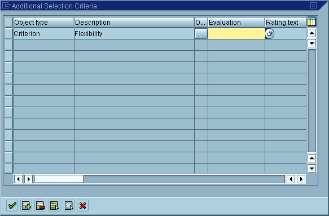Open the table settings column configuration icon
This screenshot has width=329, height=216.
[x=312, y=22]
